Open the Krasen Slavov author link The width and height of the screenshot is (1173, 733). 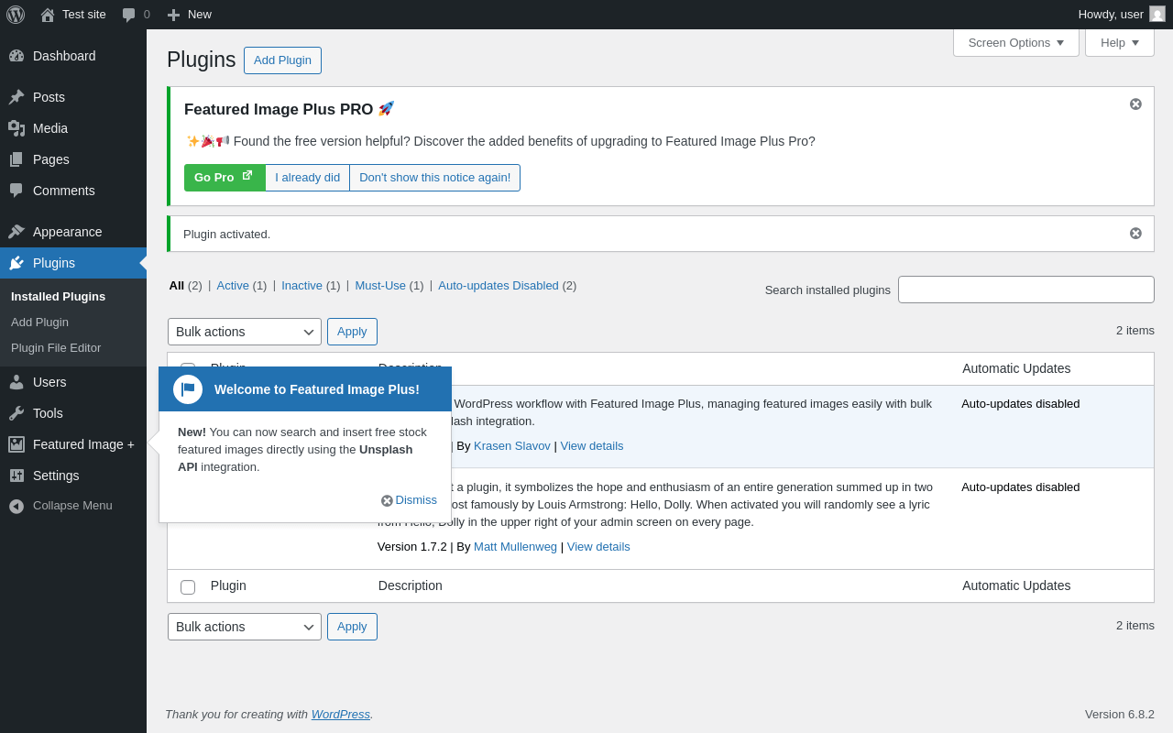tap(512, 446)
